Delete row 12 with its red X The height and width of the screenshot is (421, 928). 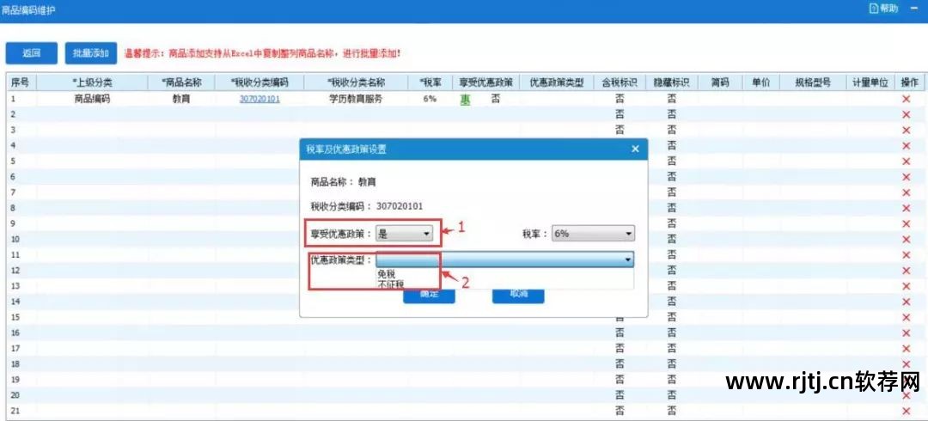click(x=906, y=271)
